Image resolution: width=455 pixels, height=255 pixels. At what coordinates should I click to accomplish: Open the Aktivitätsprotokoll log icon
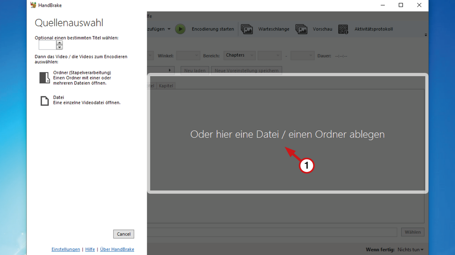[343, 29]
